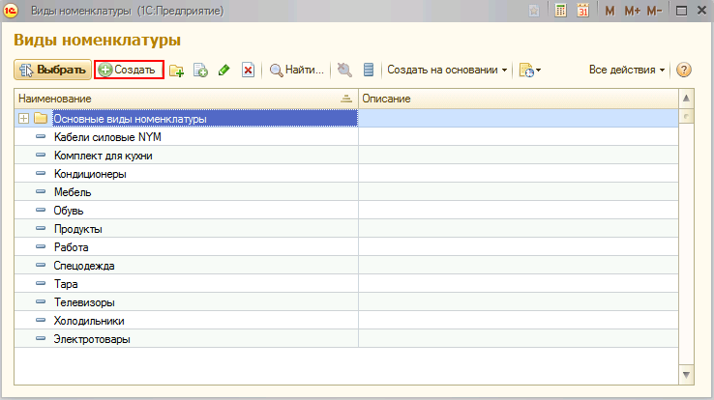Open Создать на основании dropdown
714x400 pixels.
pos(447,71)
